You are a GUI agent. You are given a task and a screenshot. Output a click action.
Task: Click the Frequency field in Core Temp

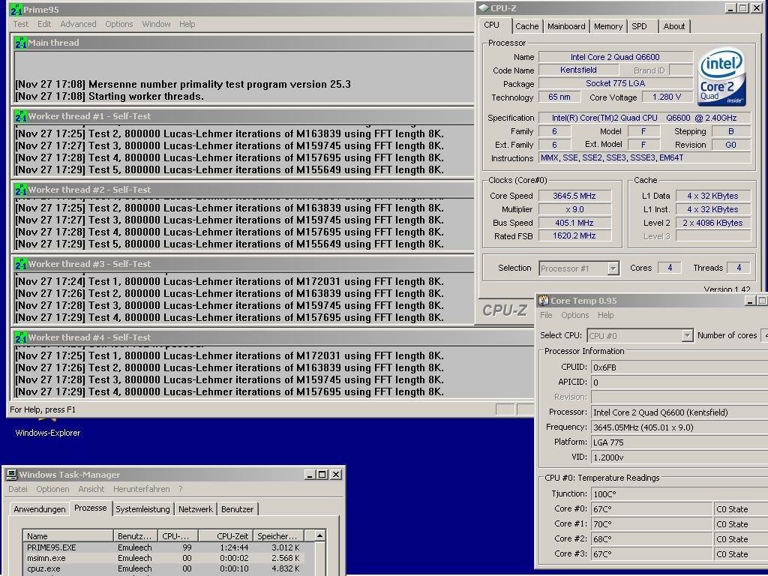tap(679, 427)
